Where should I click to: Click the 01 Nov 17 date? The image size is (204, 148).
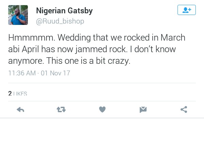click(55, 73)
